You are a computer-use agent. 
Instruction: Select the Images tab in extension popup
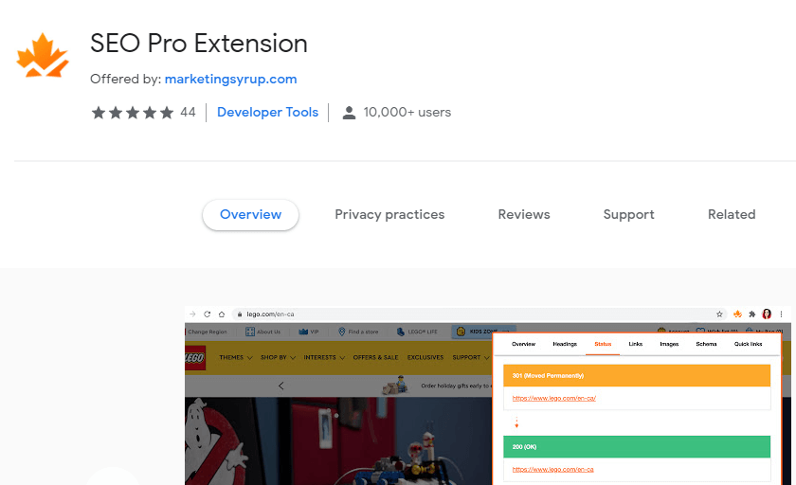(669, 344)
